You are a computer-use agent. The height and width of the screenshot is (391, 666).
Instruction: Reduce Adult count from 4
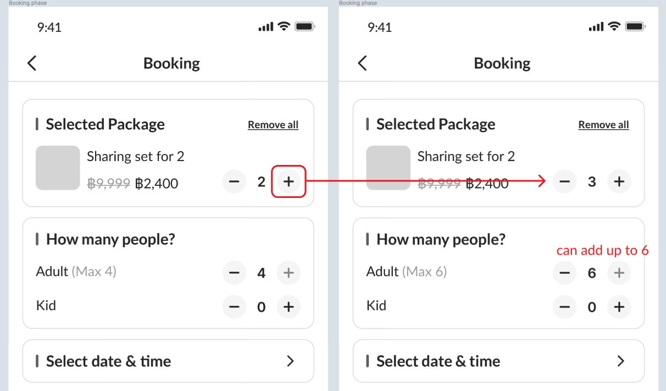click(234, 273)
